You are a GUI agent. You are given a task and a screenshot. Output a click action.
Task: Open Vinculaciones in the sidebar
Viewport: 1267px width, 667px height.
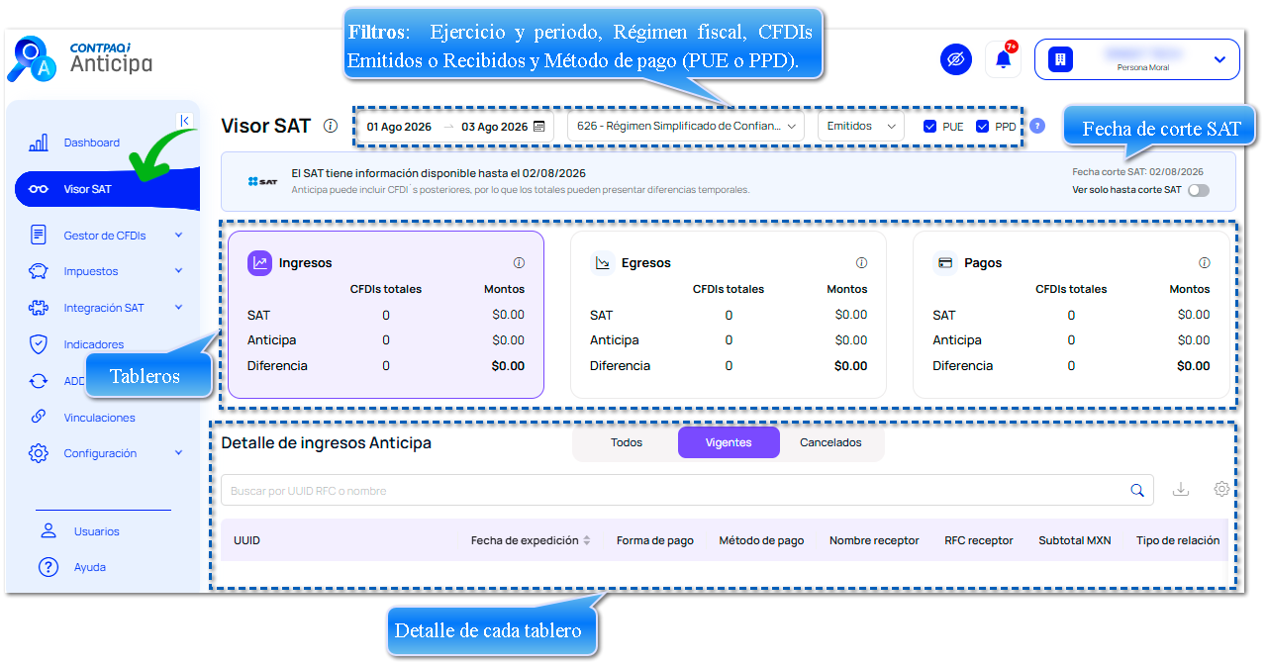point(100,418)
